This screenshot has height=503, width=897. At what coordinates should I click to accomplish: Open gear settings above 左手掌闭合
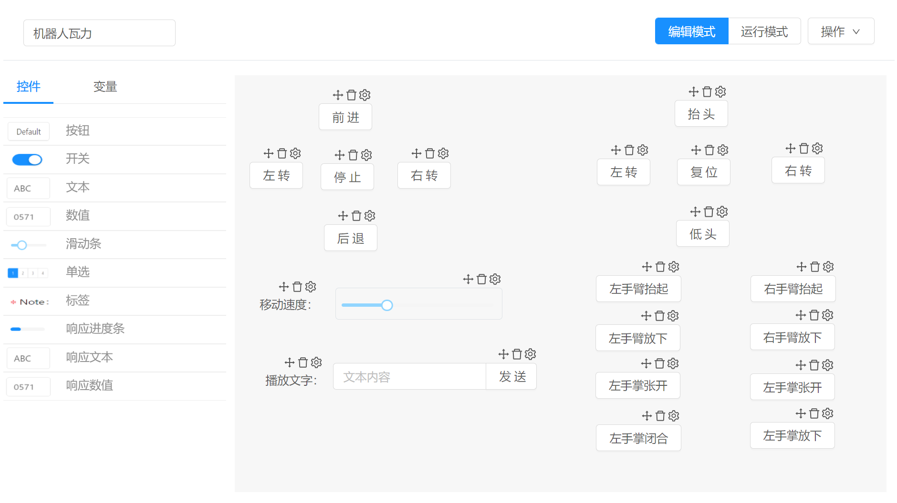pos(674,416)
